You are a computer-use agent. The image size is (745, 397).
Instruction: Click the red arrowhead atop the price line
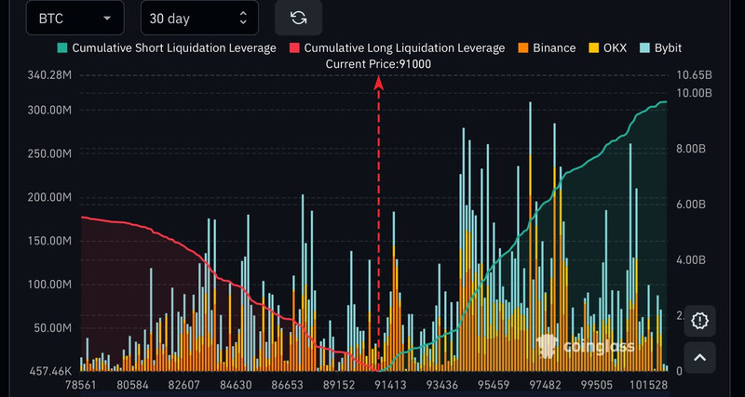(x=379, y=82)
